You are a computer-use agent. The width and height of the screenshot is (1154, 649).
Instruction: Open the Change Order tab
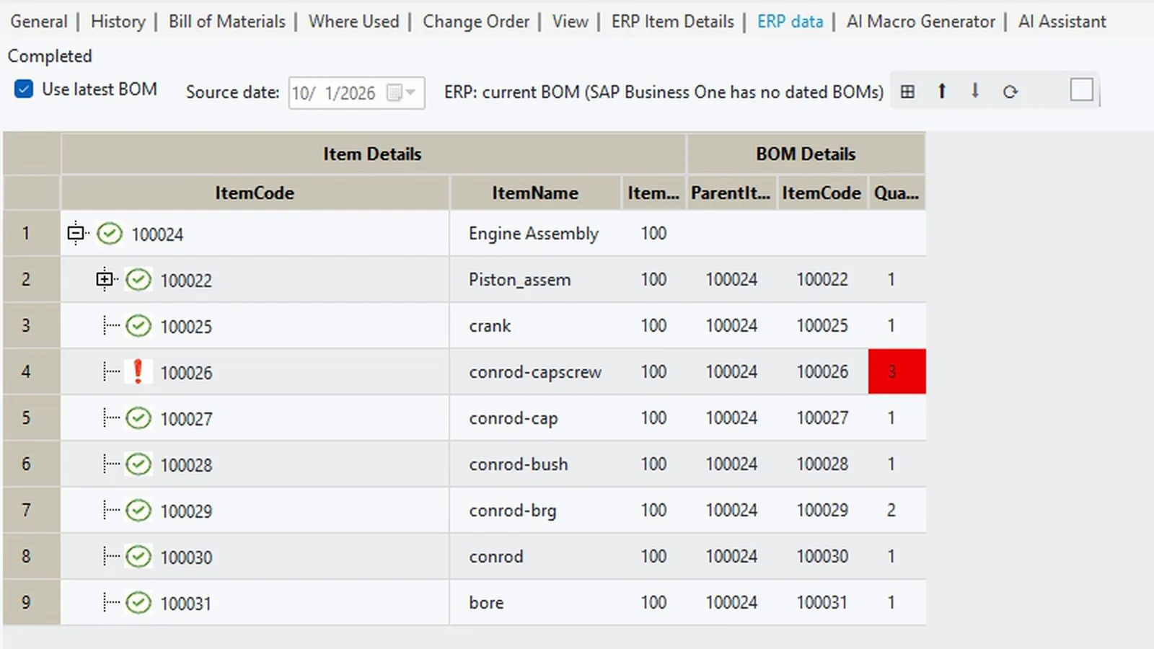(476, 22)
